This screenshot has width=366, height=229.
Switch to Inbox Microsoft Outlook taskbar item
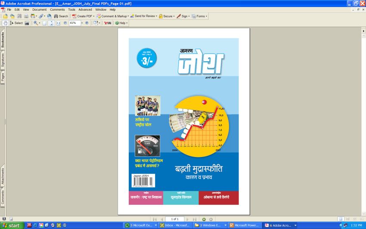click(x=175, y=226)
